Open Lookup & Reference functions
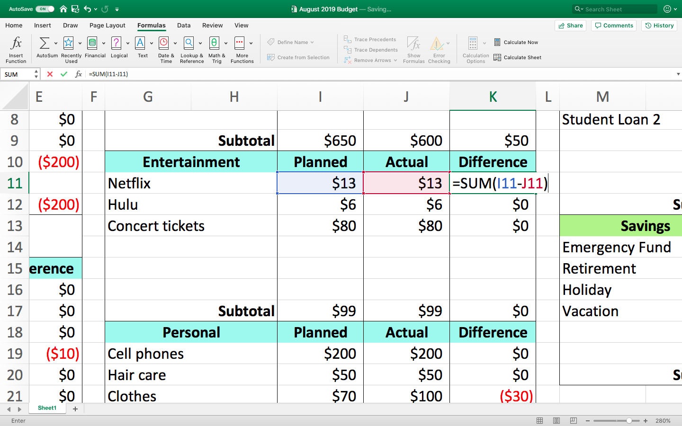 (x=189, y=43)
